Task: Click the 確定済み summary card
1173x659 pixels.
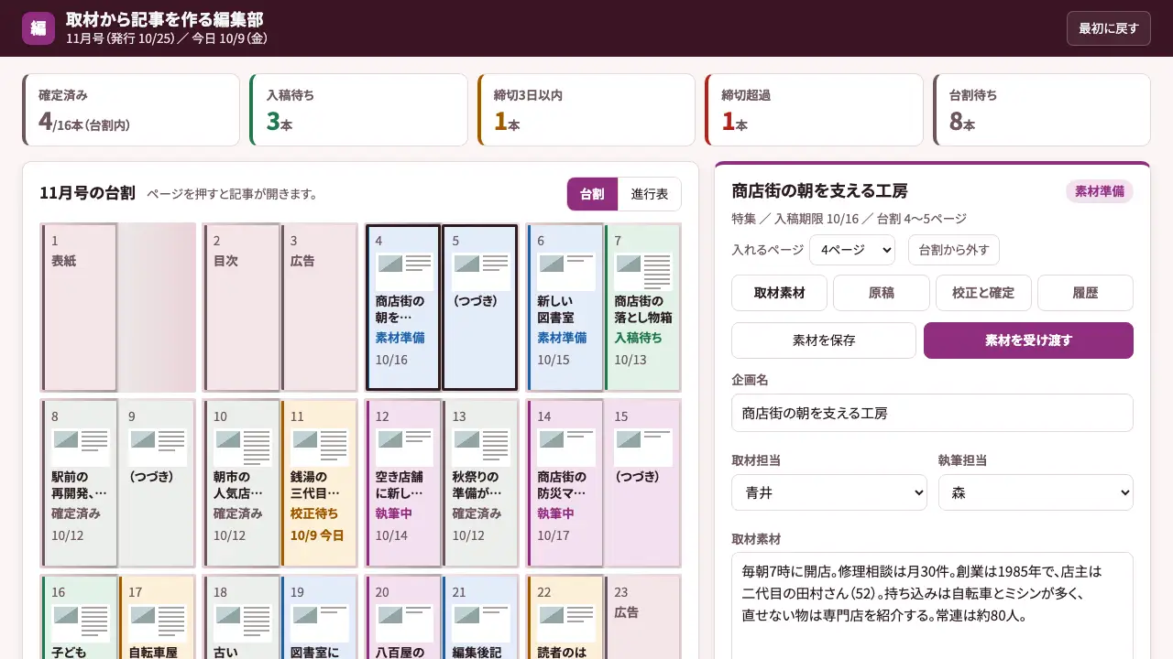Action: coord(131,110)
